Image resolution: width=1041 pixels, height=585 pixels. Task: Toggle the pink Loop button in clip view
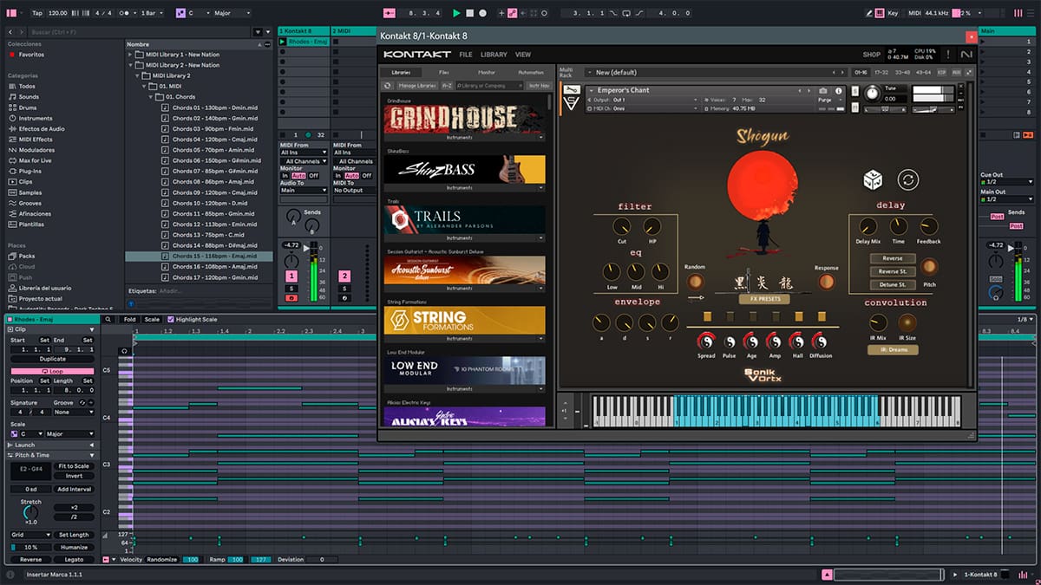(x=53, y=371)
